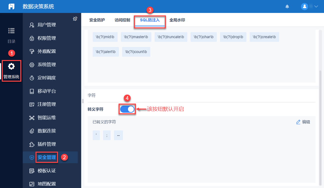Click the 移动平台 tablet icon
Viewport: 324px width, 188px height.
(32, 91)
